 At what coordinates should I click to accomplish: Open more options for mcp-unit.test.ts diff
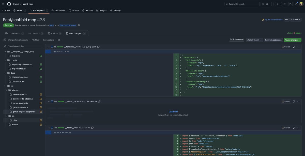298,128
